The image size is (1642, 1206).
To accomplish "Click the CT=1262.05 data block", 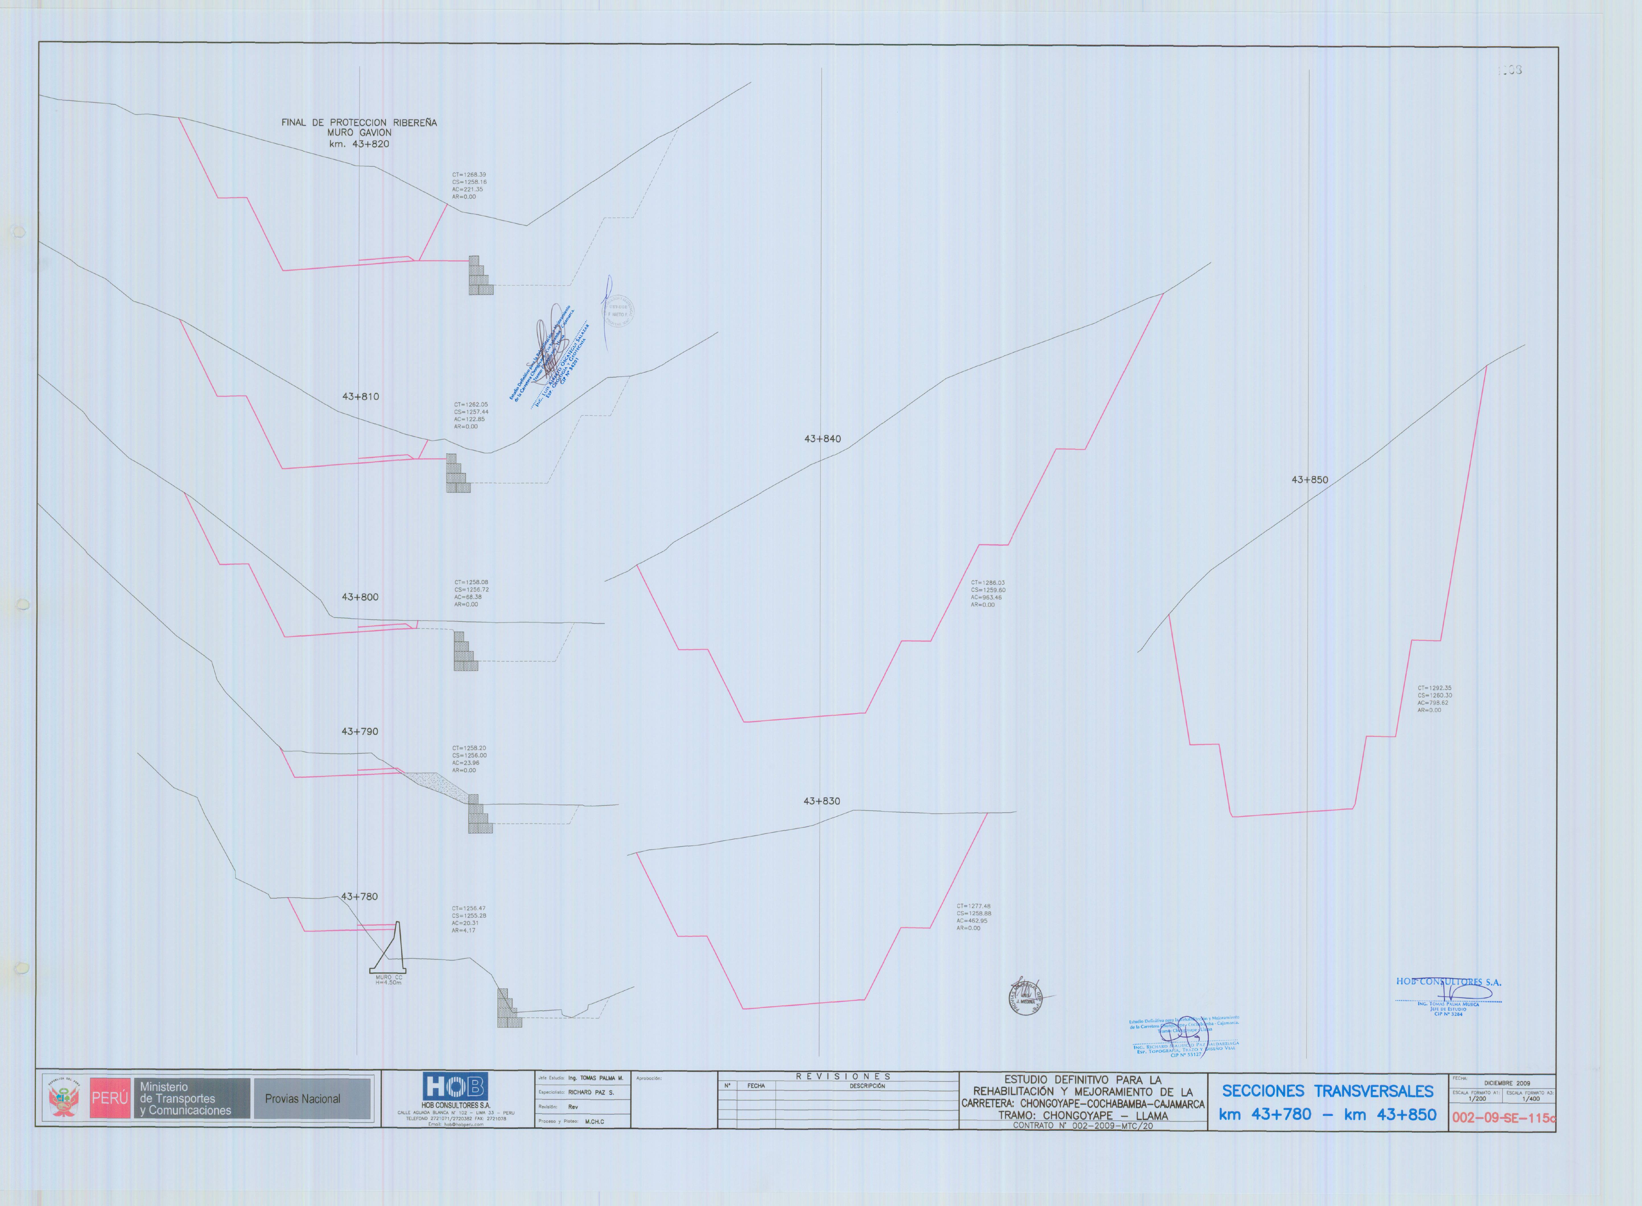I will (x=471, y=415).
